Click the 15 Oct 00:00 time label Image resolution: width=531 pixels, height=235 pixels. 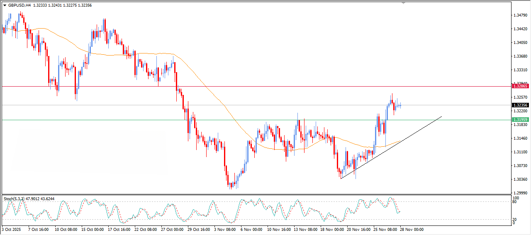click(93, 229)
